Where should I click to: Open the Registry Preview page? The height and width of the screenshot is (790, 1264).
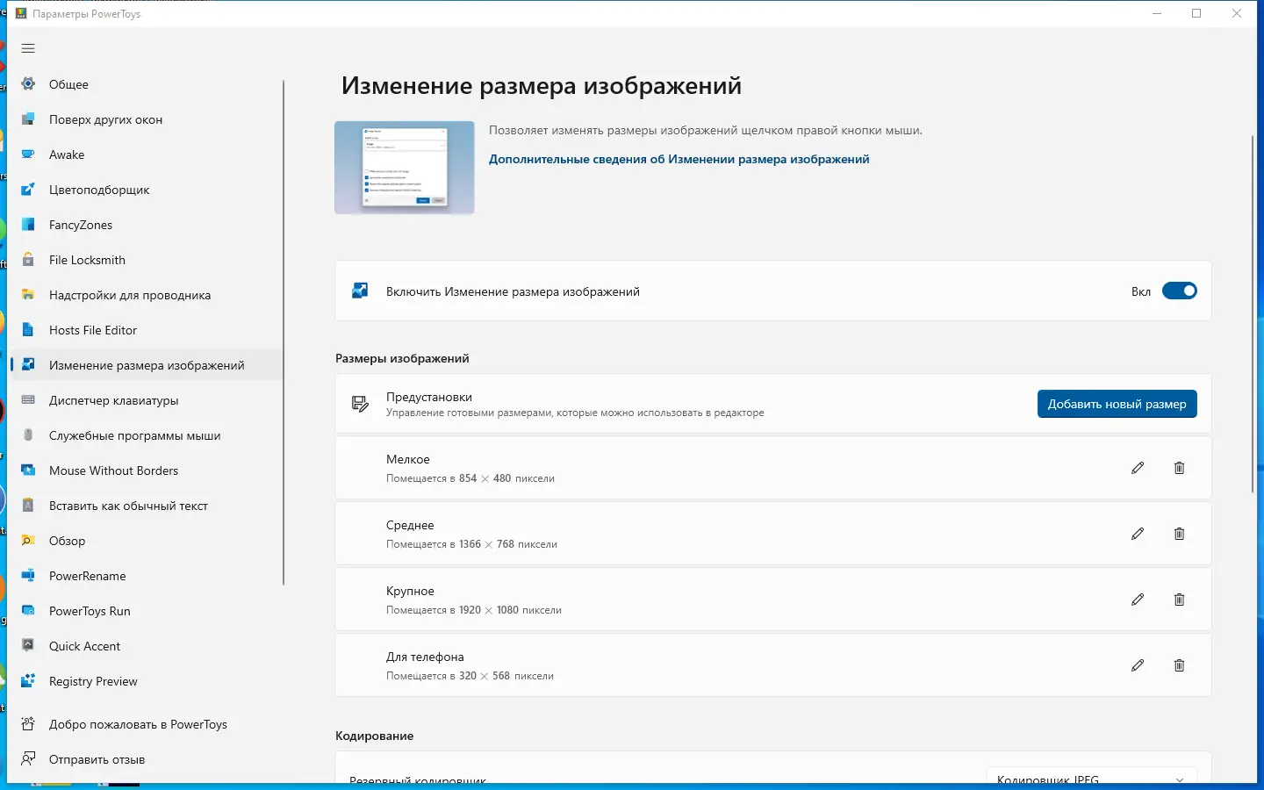pos(147,681)
